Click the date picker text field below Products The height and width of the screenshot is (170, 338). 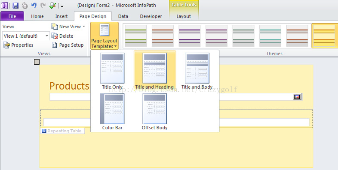pos(176,97)
